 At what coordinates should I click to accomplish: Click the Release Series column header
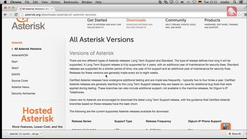(x=81, y=121)
